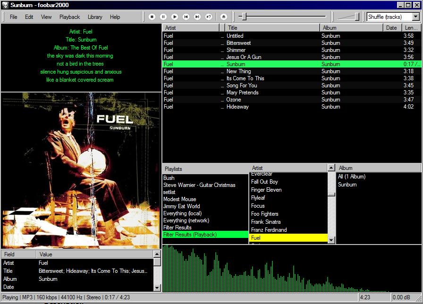Sort playlist by Album column header
423x304 pixels.
(352, 28)
